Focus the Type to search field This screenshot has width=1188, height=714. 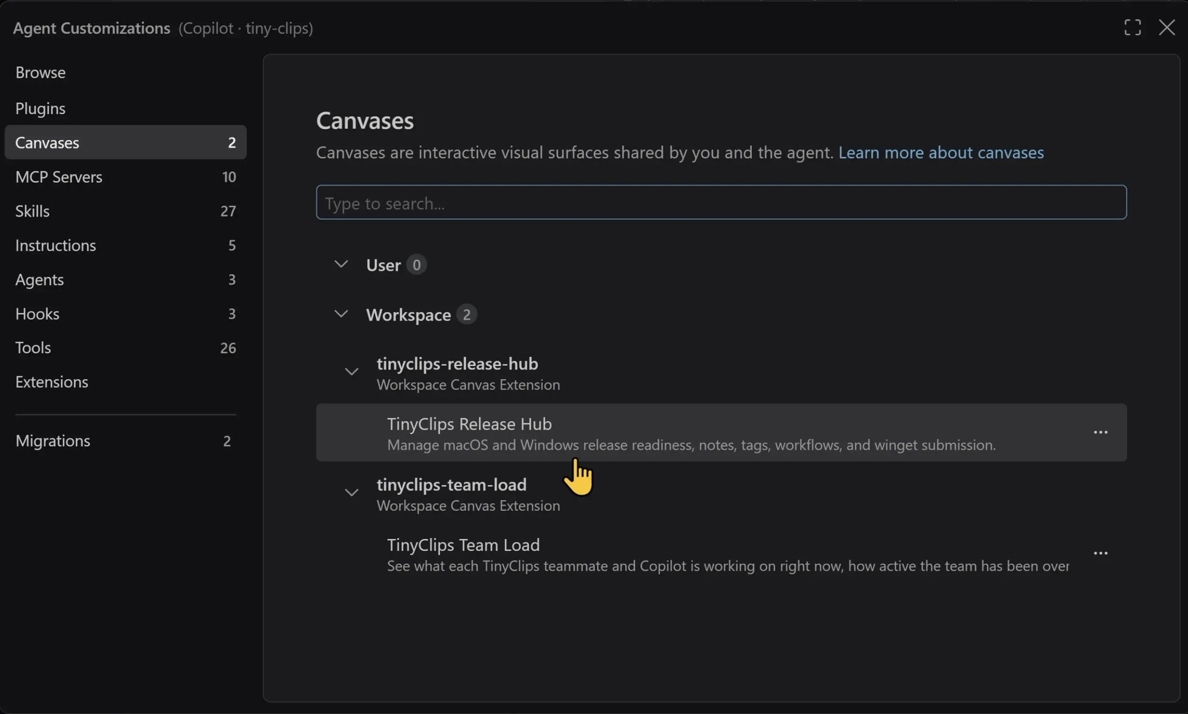pyautogui.click(x=721, y=202)
